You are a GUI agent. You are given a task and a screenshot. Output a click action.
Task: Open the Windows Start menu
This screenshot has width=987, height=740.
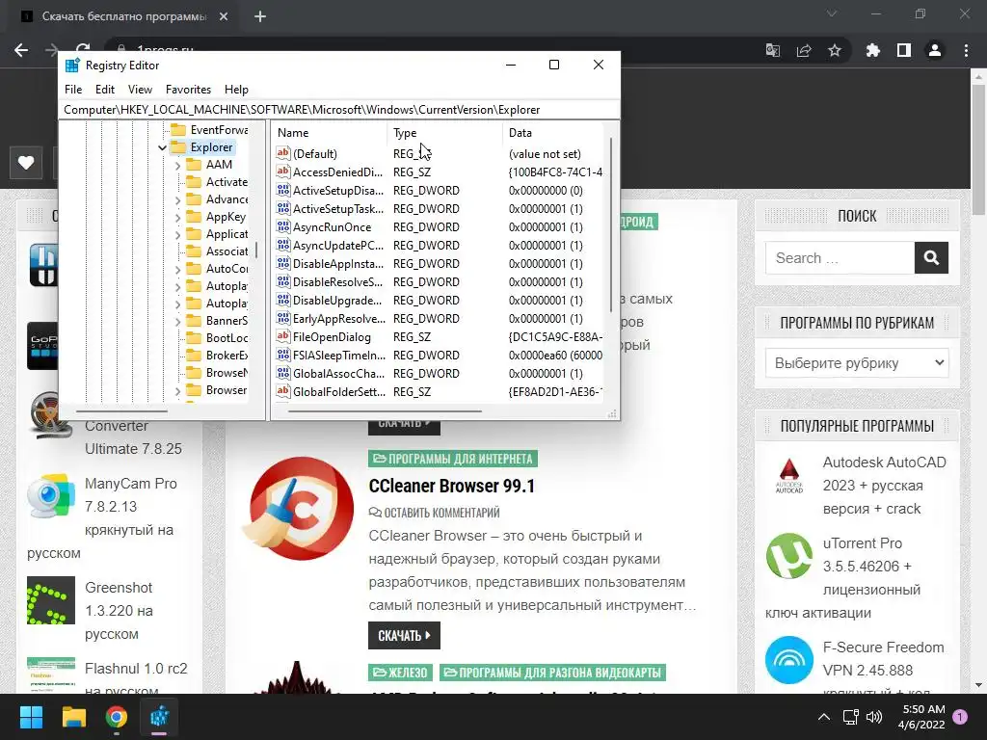point(31,717)
